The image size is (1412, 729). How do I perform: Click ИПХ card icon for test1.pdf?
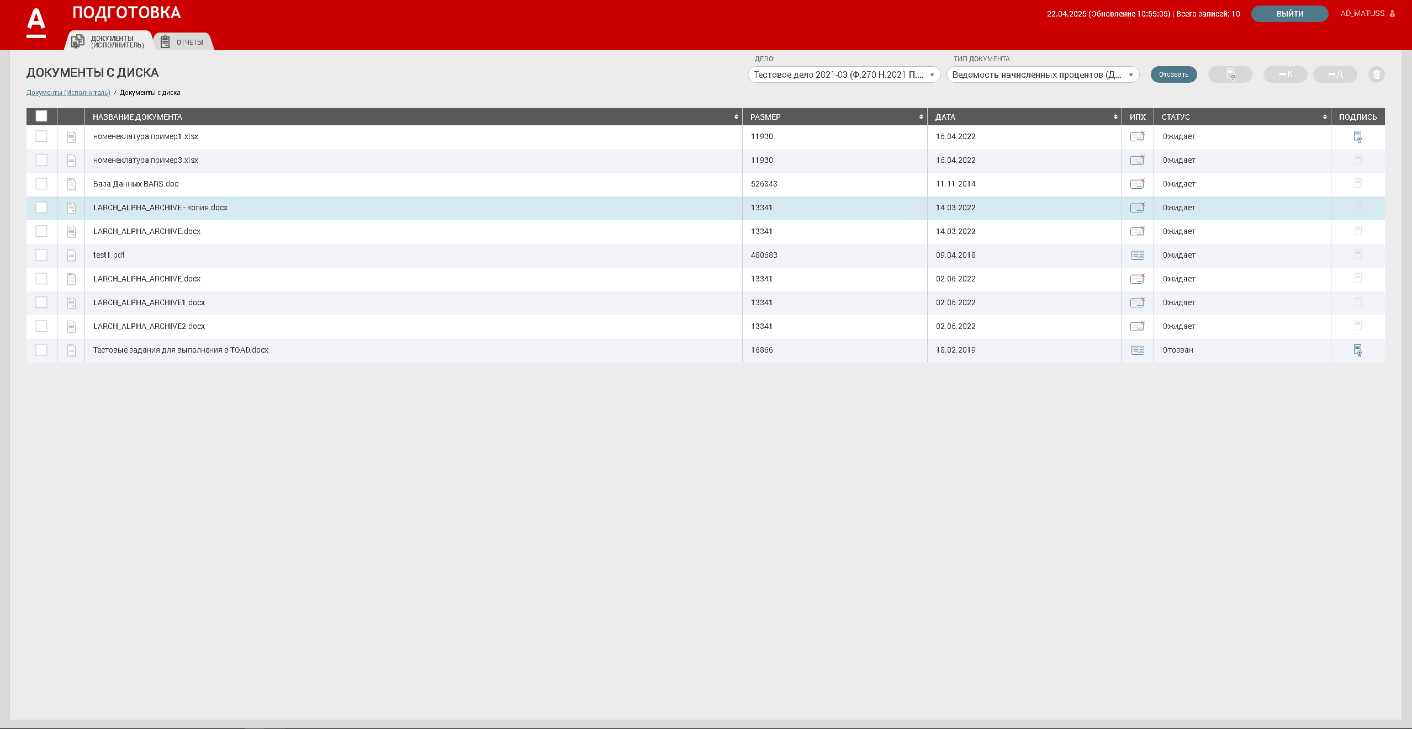[1138, 255]
